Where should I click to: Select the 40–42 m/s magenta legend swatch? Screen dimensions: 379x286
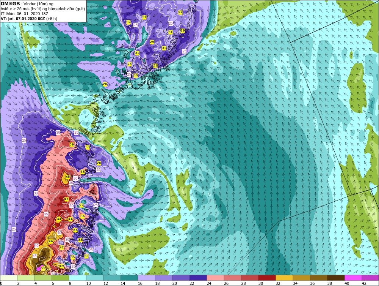(x=353, y=278)
